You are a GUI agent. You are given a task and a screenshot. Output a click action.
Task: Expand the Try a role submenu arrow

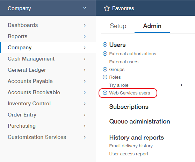click(x=181, y=85)
